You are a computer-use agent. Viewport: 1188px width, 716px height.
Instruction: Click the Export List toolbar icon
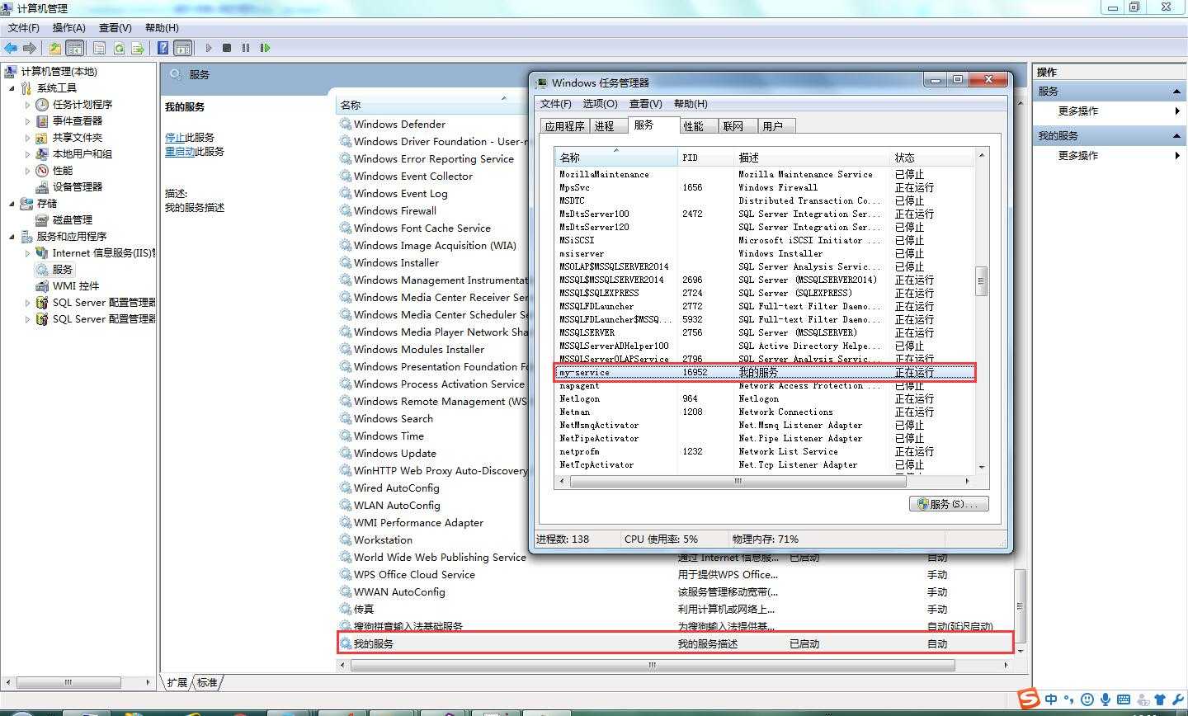click(138, 48)
